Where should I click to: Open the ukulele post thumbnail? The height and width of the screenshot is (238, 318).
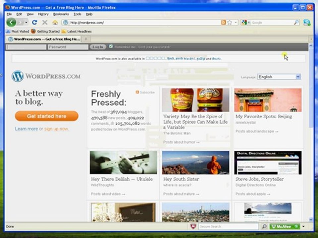point(123,163)
